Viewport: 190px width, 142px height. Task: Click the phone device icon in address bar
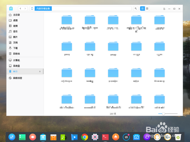coord(32,9)
